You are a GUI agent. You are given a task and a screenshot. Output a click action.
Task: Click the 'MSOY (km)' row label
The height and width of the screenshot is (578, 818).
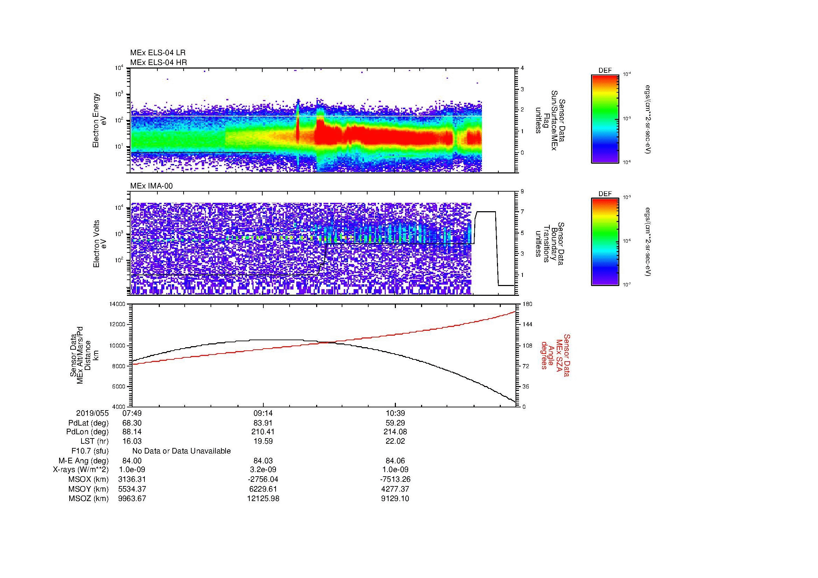click(x=89, y=489)
